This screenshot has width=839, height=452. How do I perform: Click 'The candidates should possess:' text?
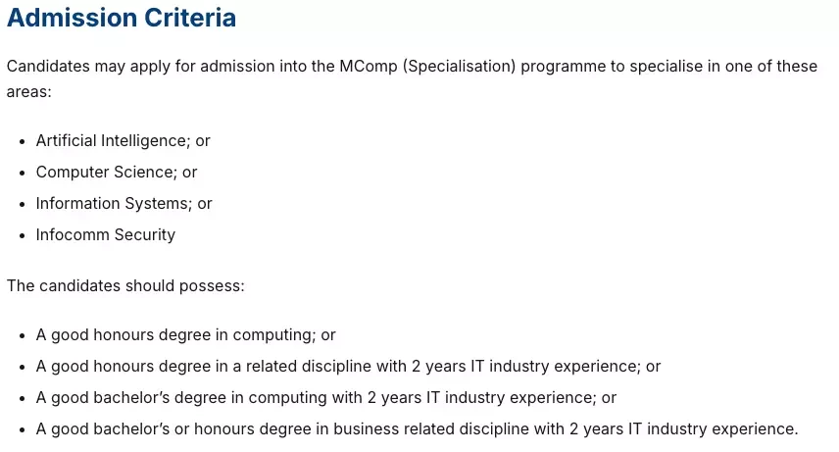(125, 285)
